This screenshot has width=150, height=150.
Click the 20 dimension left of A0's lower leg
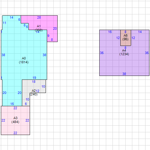coord(4,93)
